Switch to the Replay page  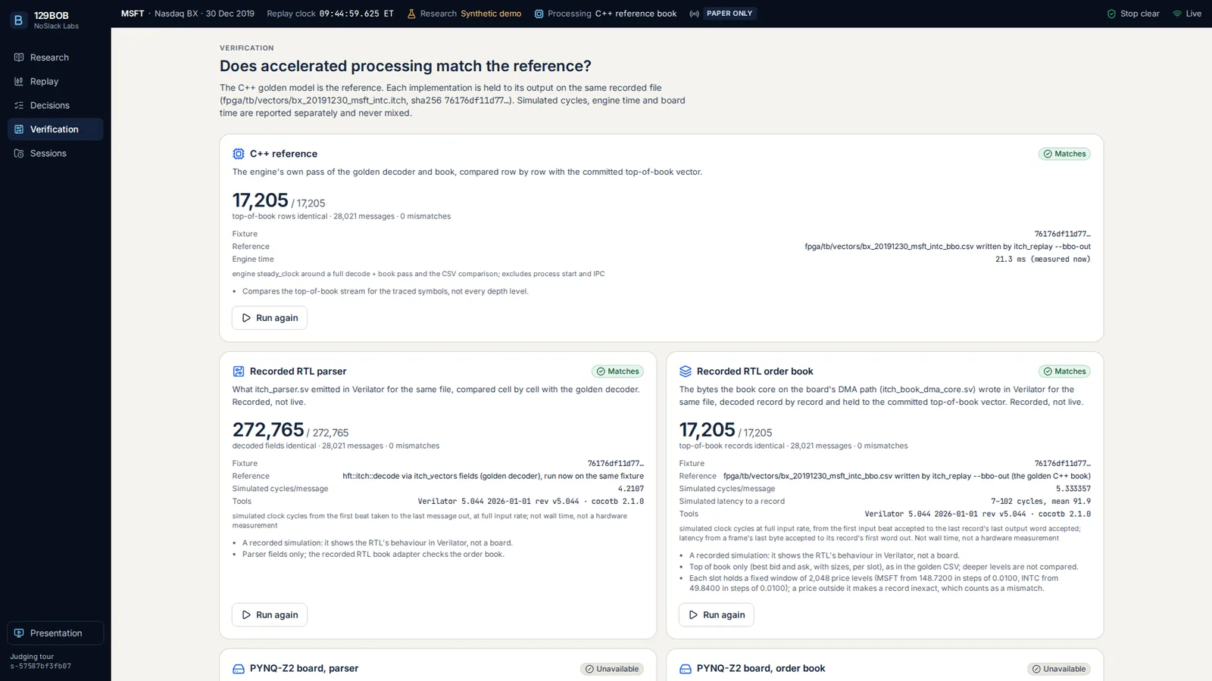[x=55, y=82]
